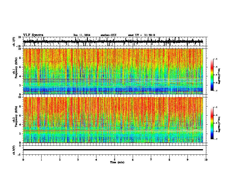Image resolution: width=232 pixels, height=179 pixels.
Task: Click the ch.1 "Frequency (kHz)" axis label
Action: point(16,68)
